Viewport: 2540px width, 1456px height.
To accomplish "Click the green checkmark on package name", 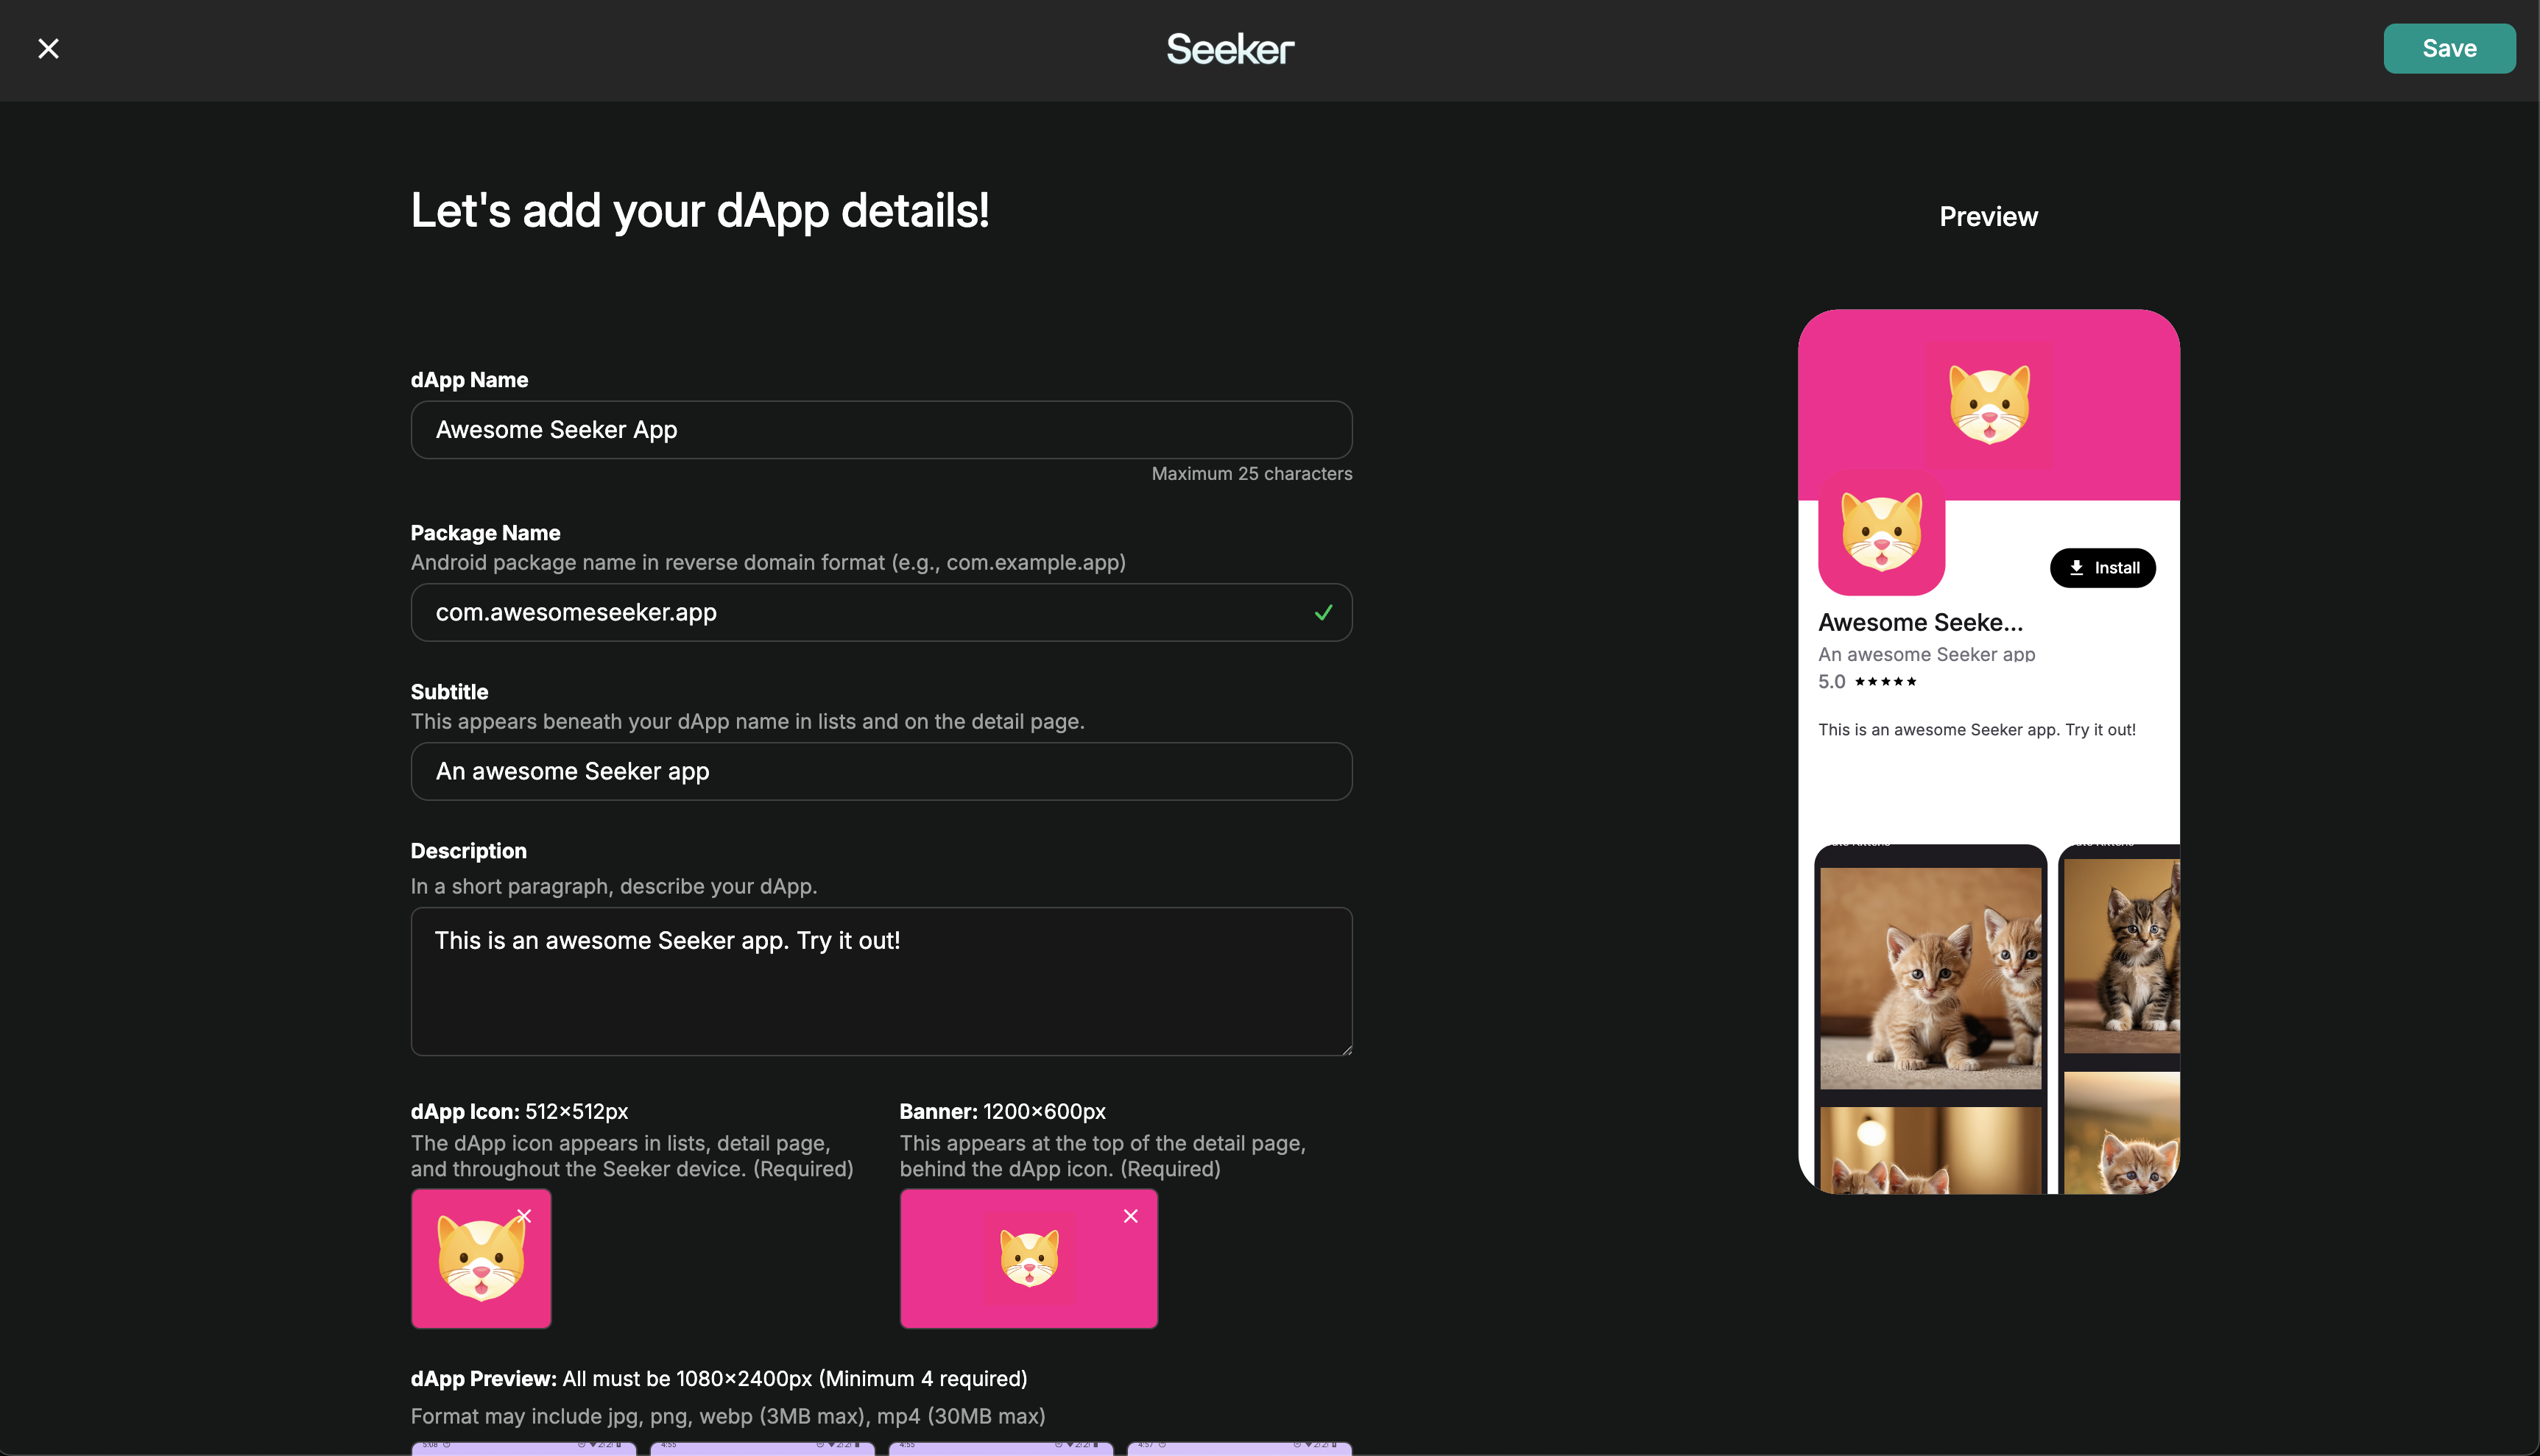I will 1323,612.
